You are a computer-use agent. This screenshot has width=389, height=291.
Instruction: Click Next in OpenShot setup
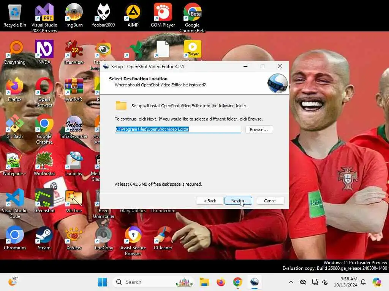click(238, 201)
